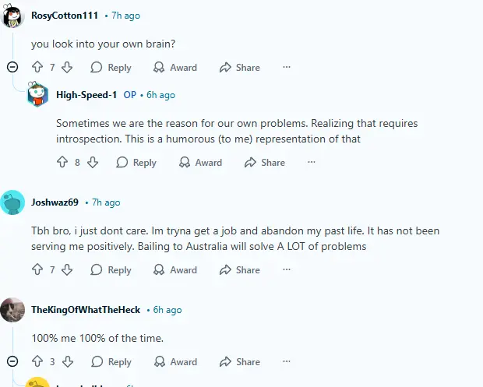The height and width of the screenshot is (387, 483).
Task: Open more options on High-Speed-1's reply
Action: click(x=312, y=163)
